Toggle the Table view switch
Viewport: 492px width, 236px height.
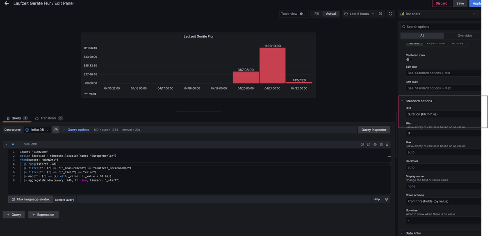click(302, 14)
